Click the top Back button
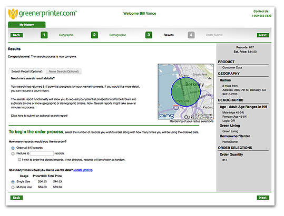The image size is (284, 216). 16,35
